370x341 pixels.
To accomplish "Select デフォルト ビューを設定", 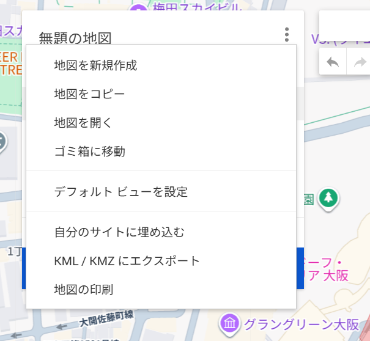I will (x=161, y=191).
